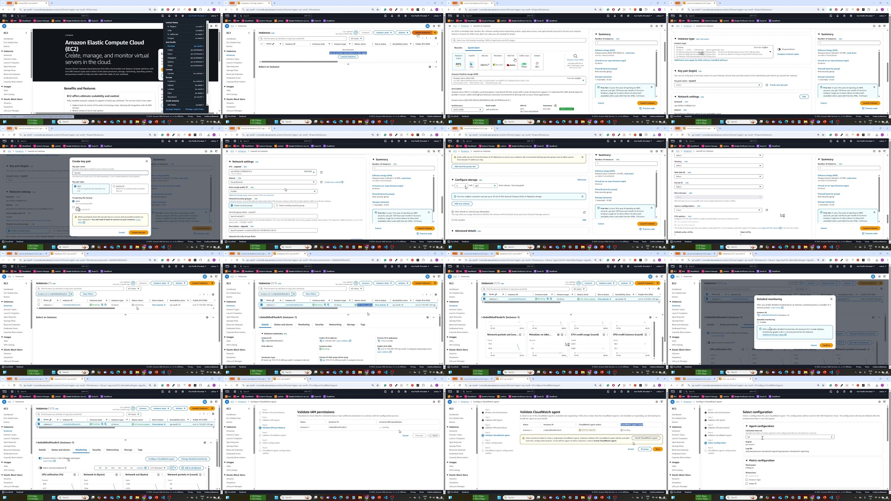Copy the Public IPv4 address 3.110.207.187
This screenshot has height=501, width=891.
(321, 341)
